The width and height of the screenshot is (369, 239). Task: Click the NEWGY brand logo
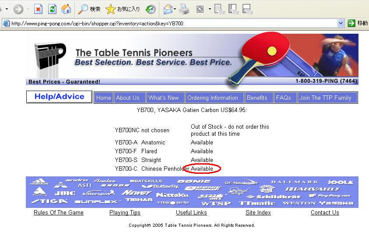tap(137, 193)
